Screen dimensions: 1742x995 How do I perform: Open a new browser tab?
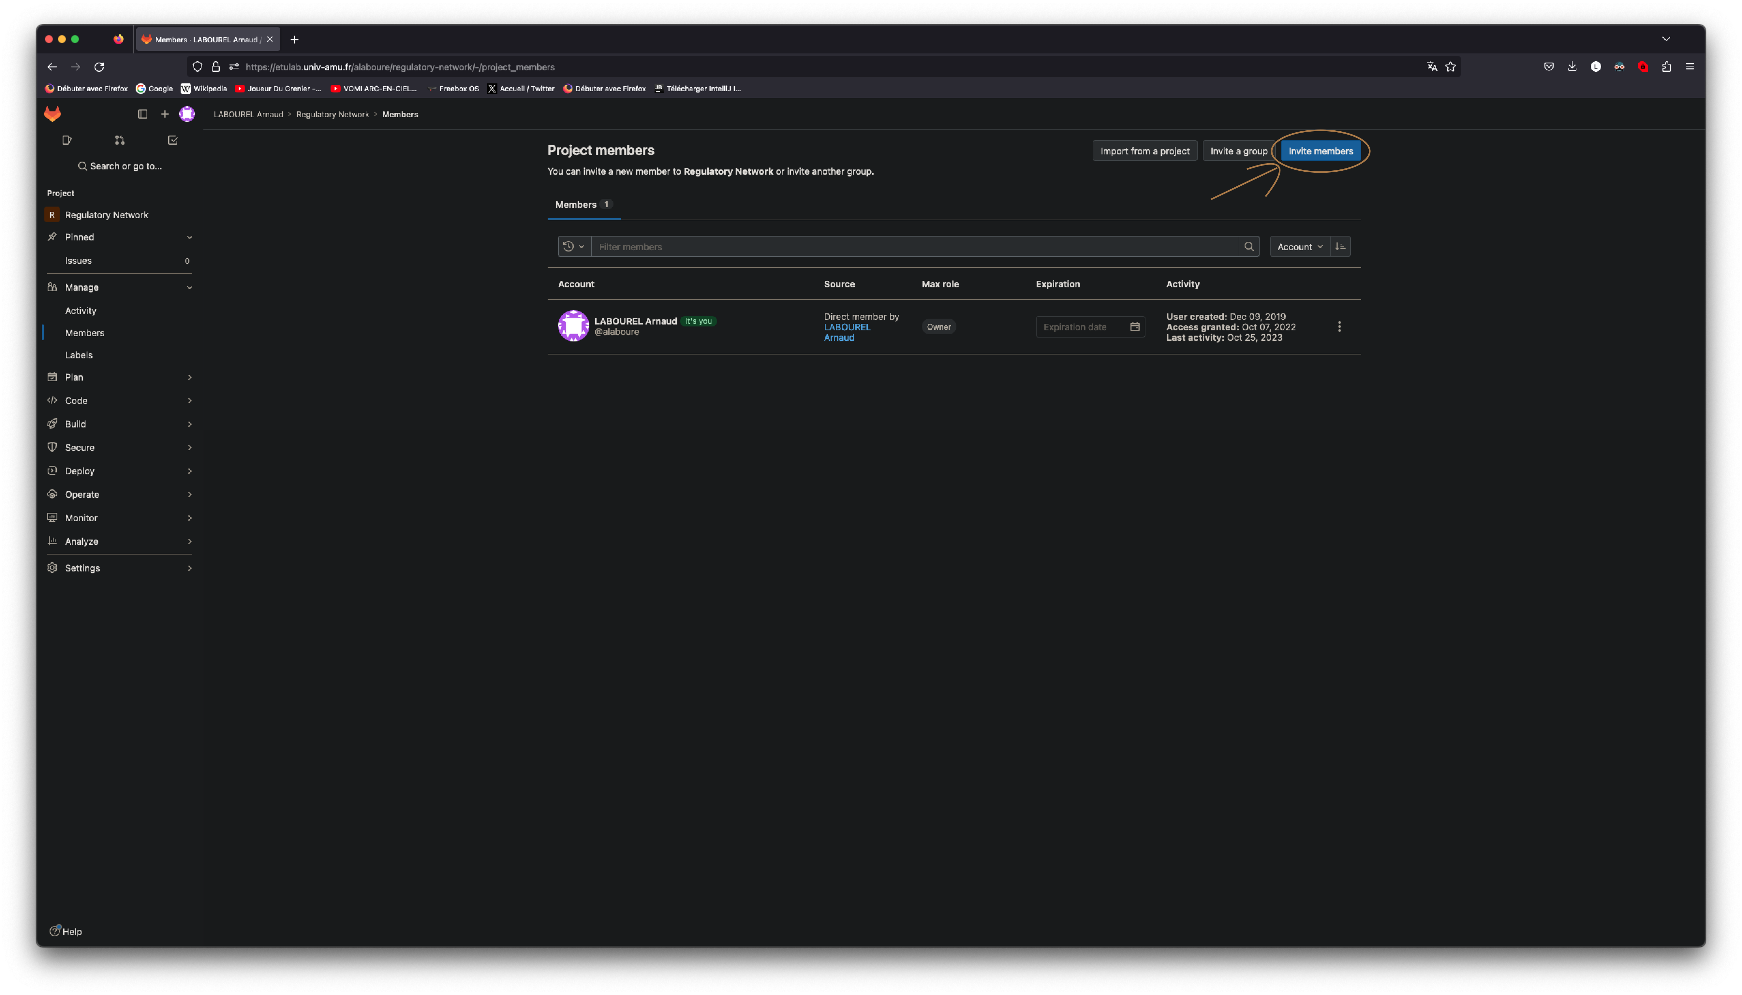click(x=294, y=40)
